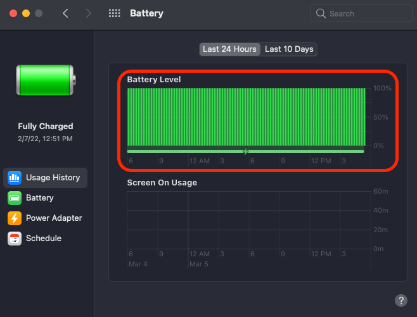This screenshot has width=417, height=317.
Task: Click the green Battery sidebar icon
Action: pyautogui.click(x=15, y=198)
